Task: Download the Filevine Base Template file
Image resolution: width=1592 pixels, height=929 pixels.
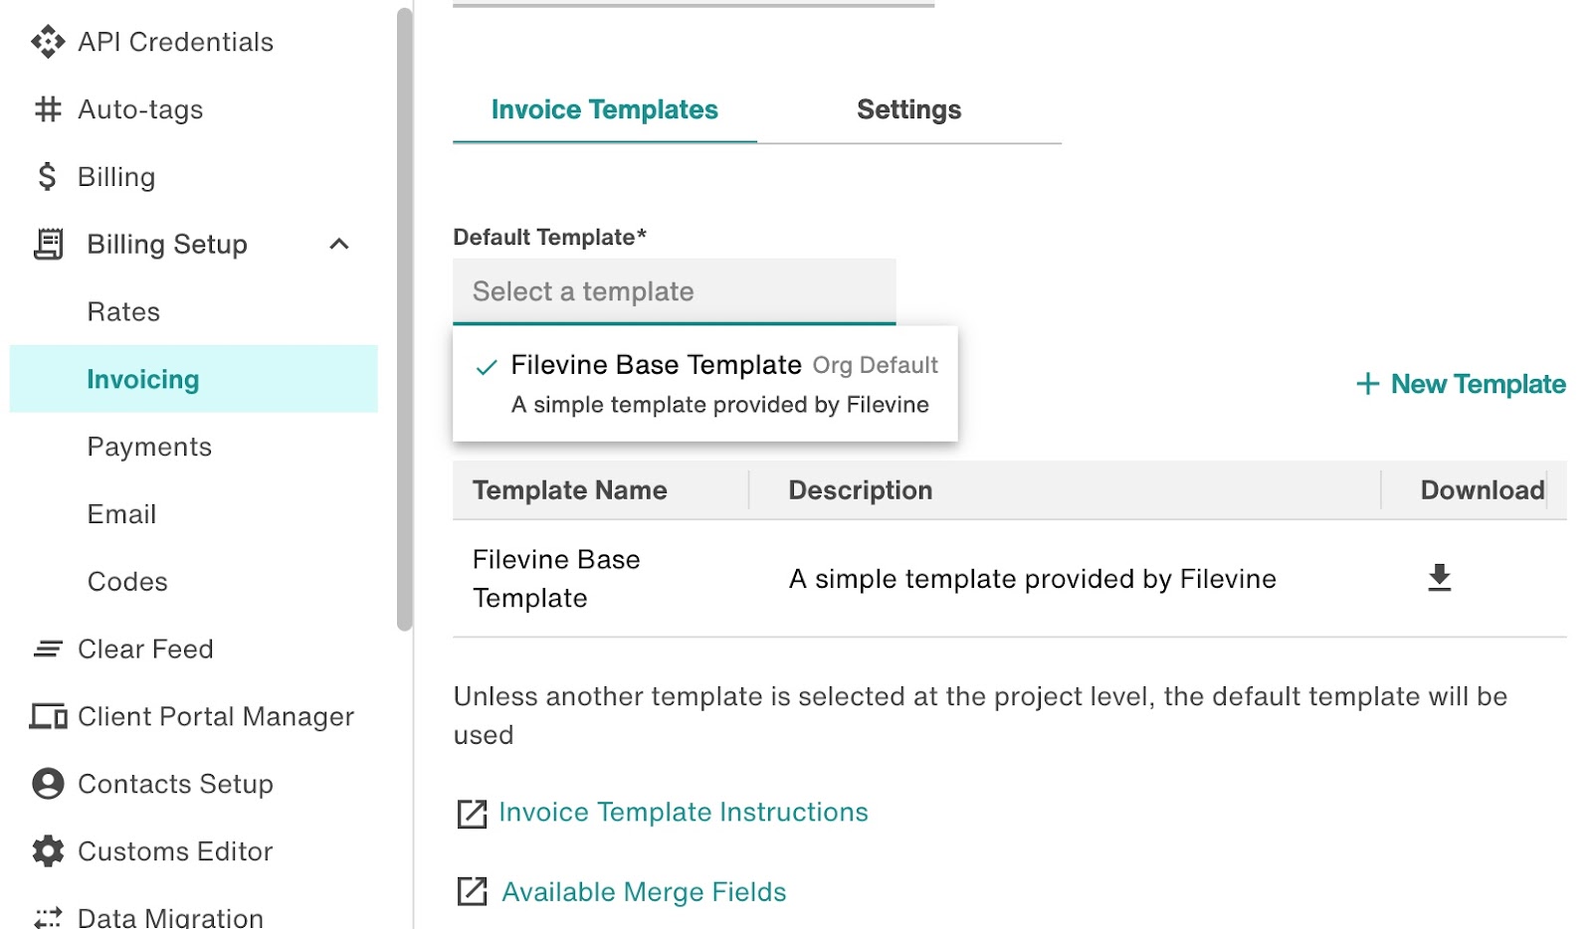Action: 1439,578
